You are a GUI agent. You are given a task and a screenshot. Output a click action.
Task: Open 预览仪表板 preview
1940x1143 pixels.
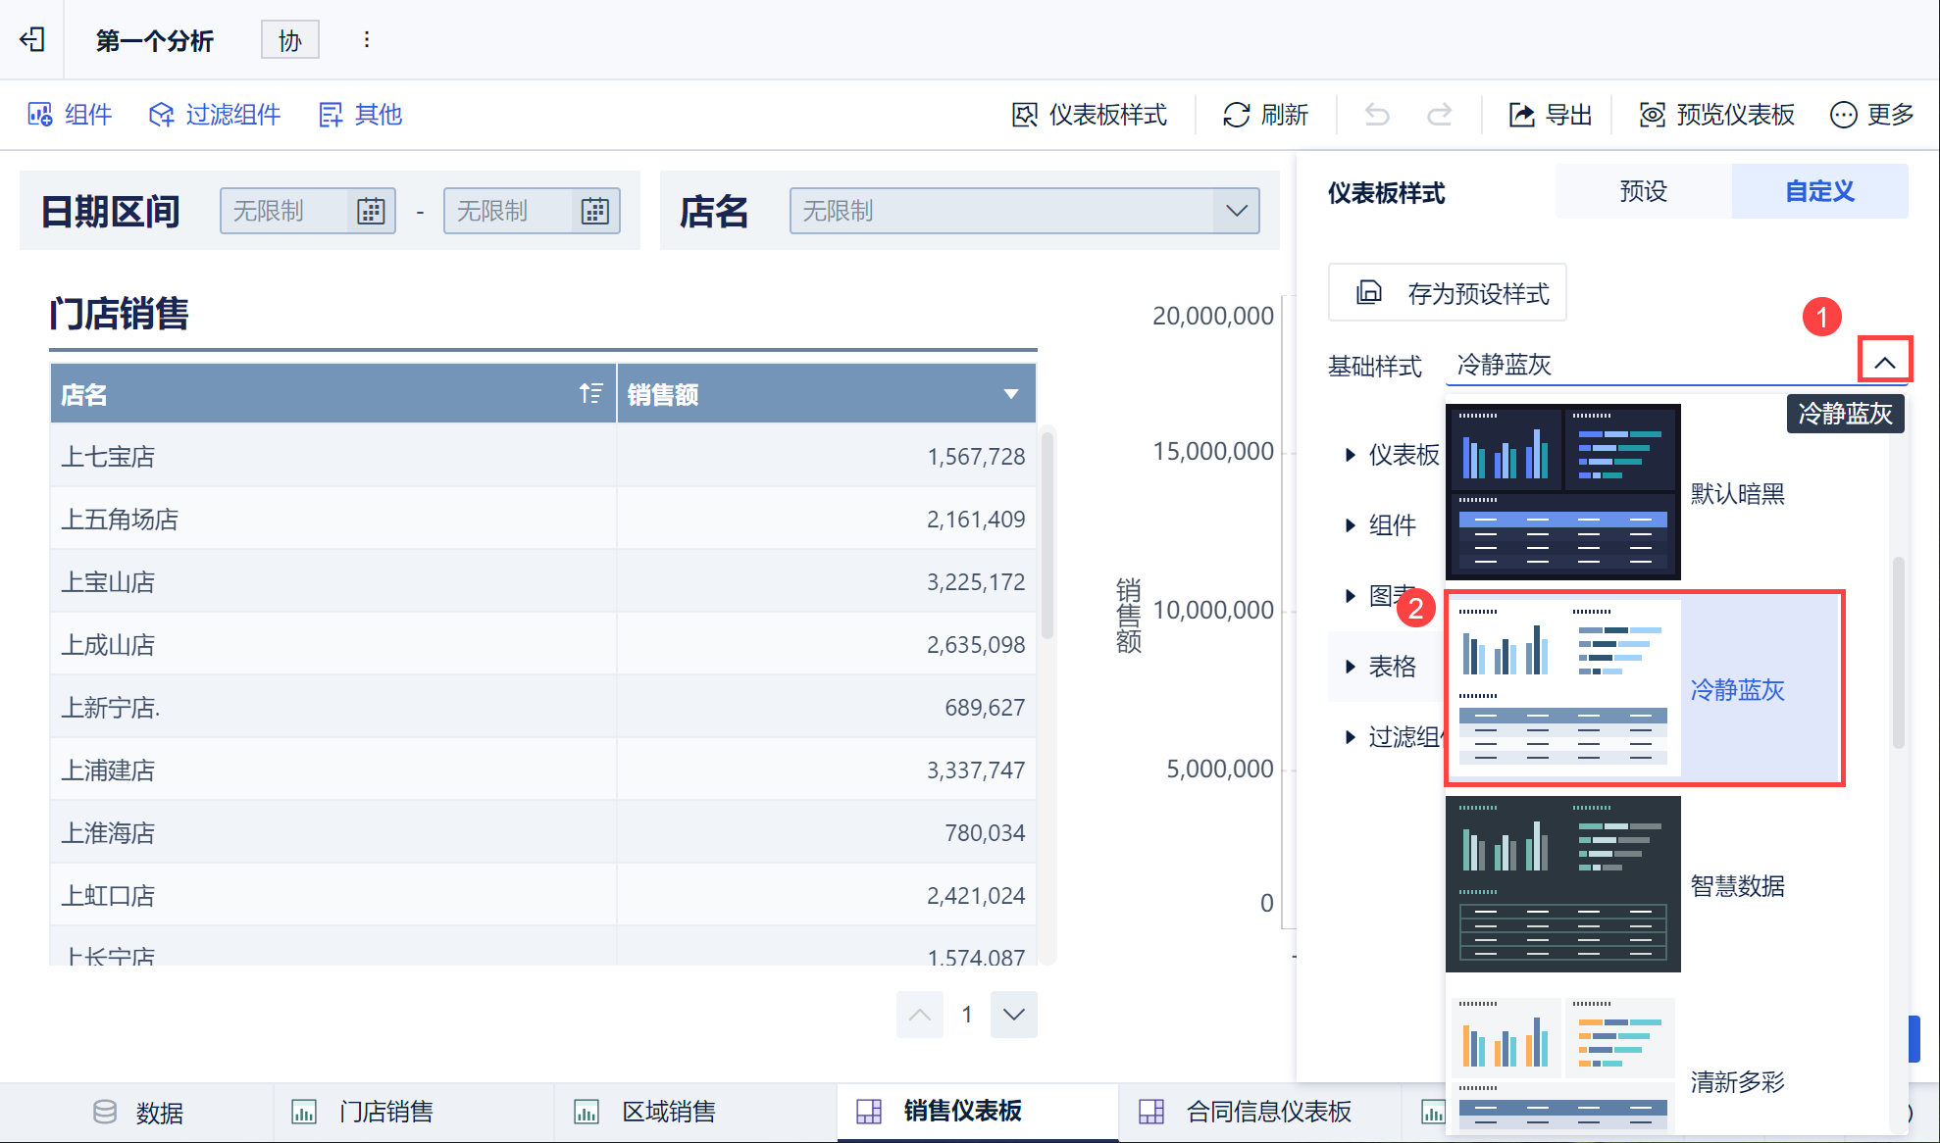tap(1717, 115)
